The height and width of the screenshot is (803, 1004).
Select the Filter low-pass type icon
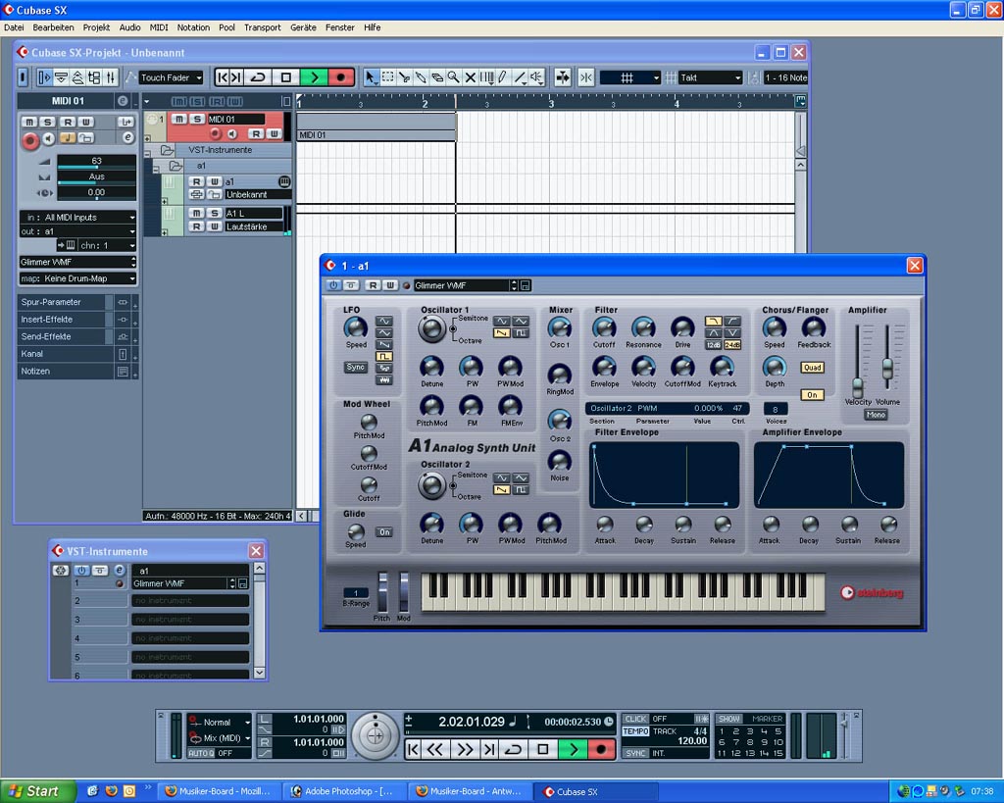click(713, 321)
